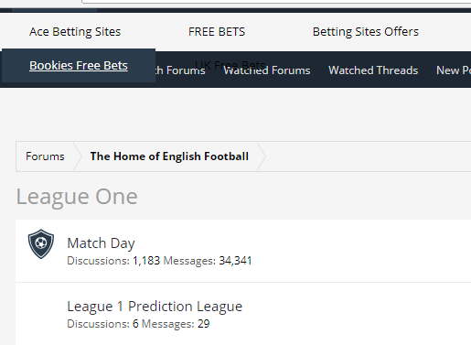
Task: Open the partially hidden Search Forums tab
Action: (x=180, y=70)
